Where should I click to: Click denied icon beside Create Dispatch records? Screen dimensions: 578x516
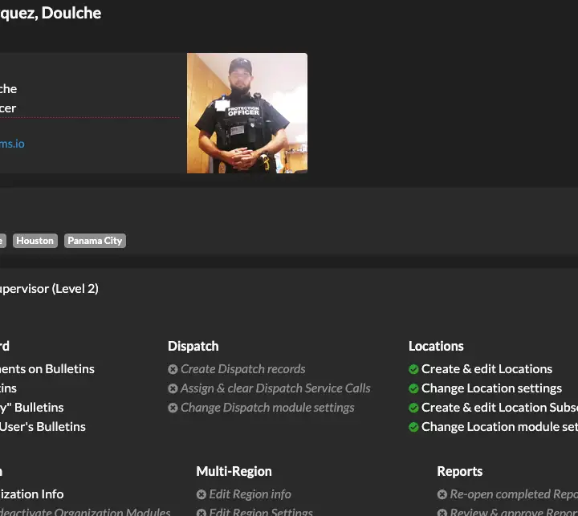pos(173,369)
